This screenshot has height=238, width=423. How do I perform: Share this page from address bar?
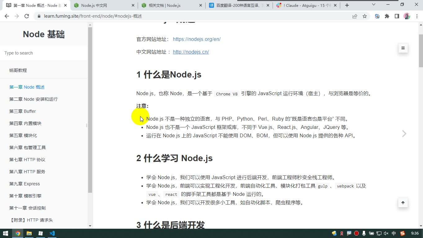point(355,16)
